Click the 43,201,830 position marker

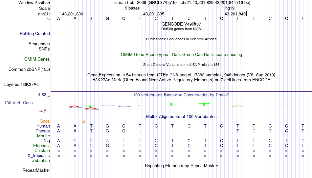73,14
